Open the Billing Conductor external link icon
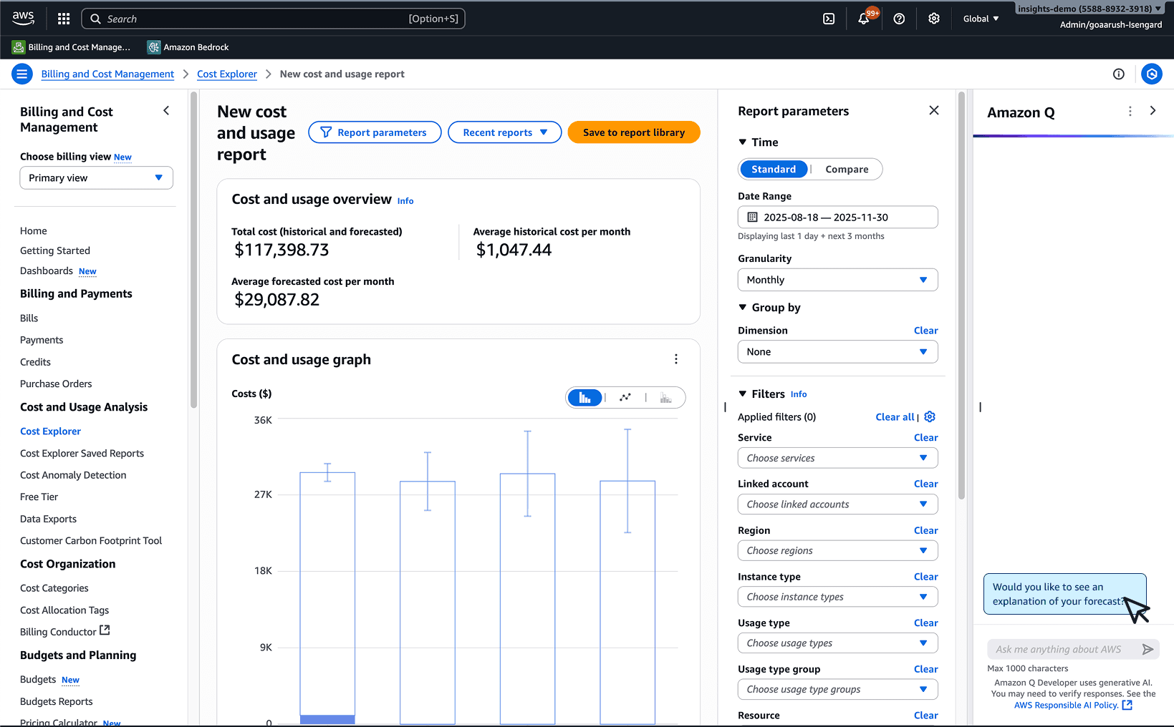The width and height of the screenshot is (1174, 727). [105, 630]
